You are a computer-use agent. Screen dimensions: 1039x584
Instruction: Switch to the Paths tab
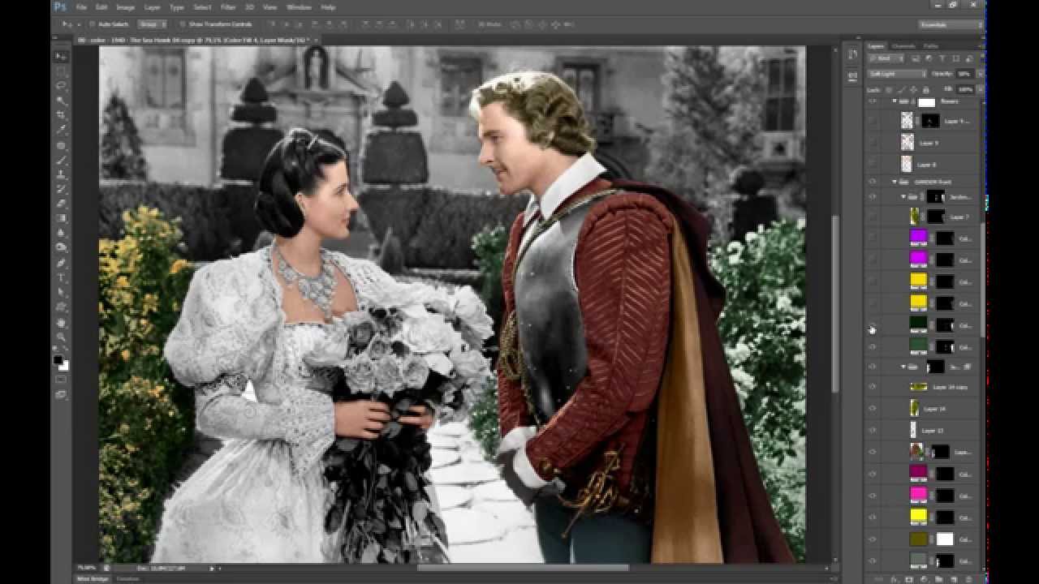[930, 46]
